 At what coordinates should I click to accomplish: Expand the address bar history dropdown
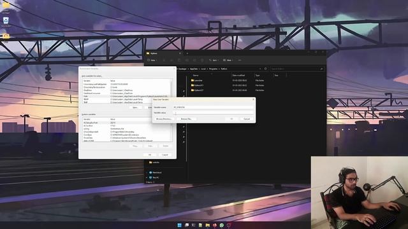click(x=260, y=69)
